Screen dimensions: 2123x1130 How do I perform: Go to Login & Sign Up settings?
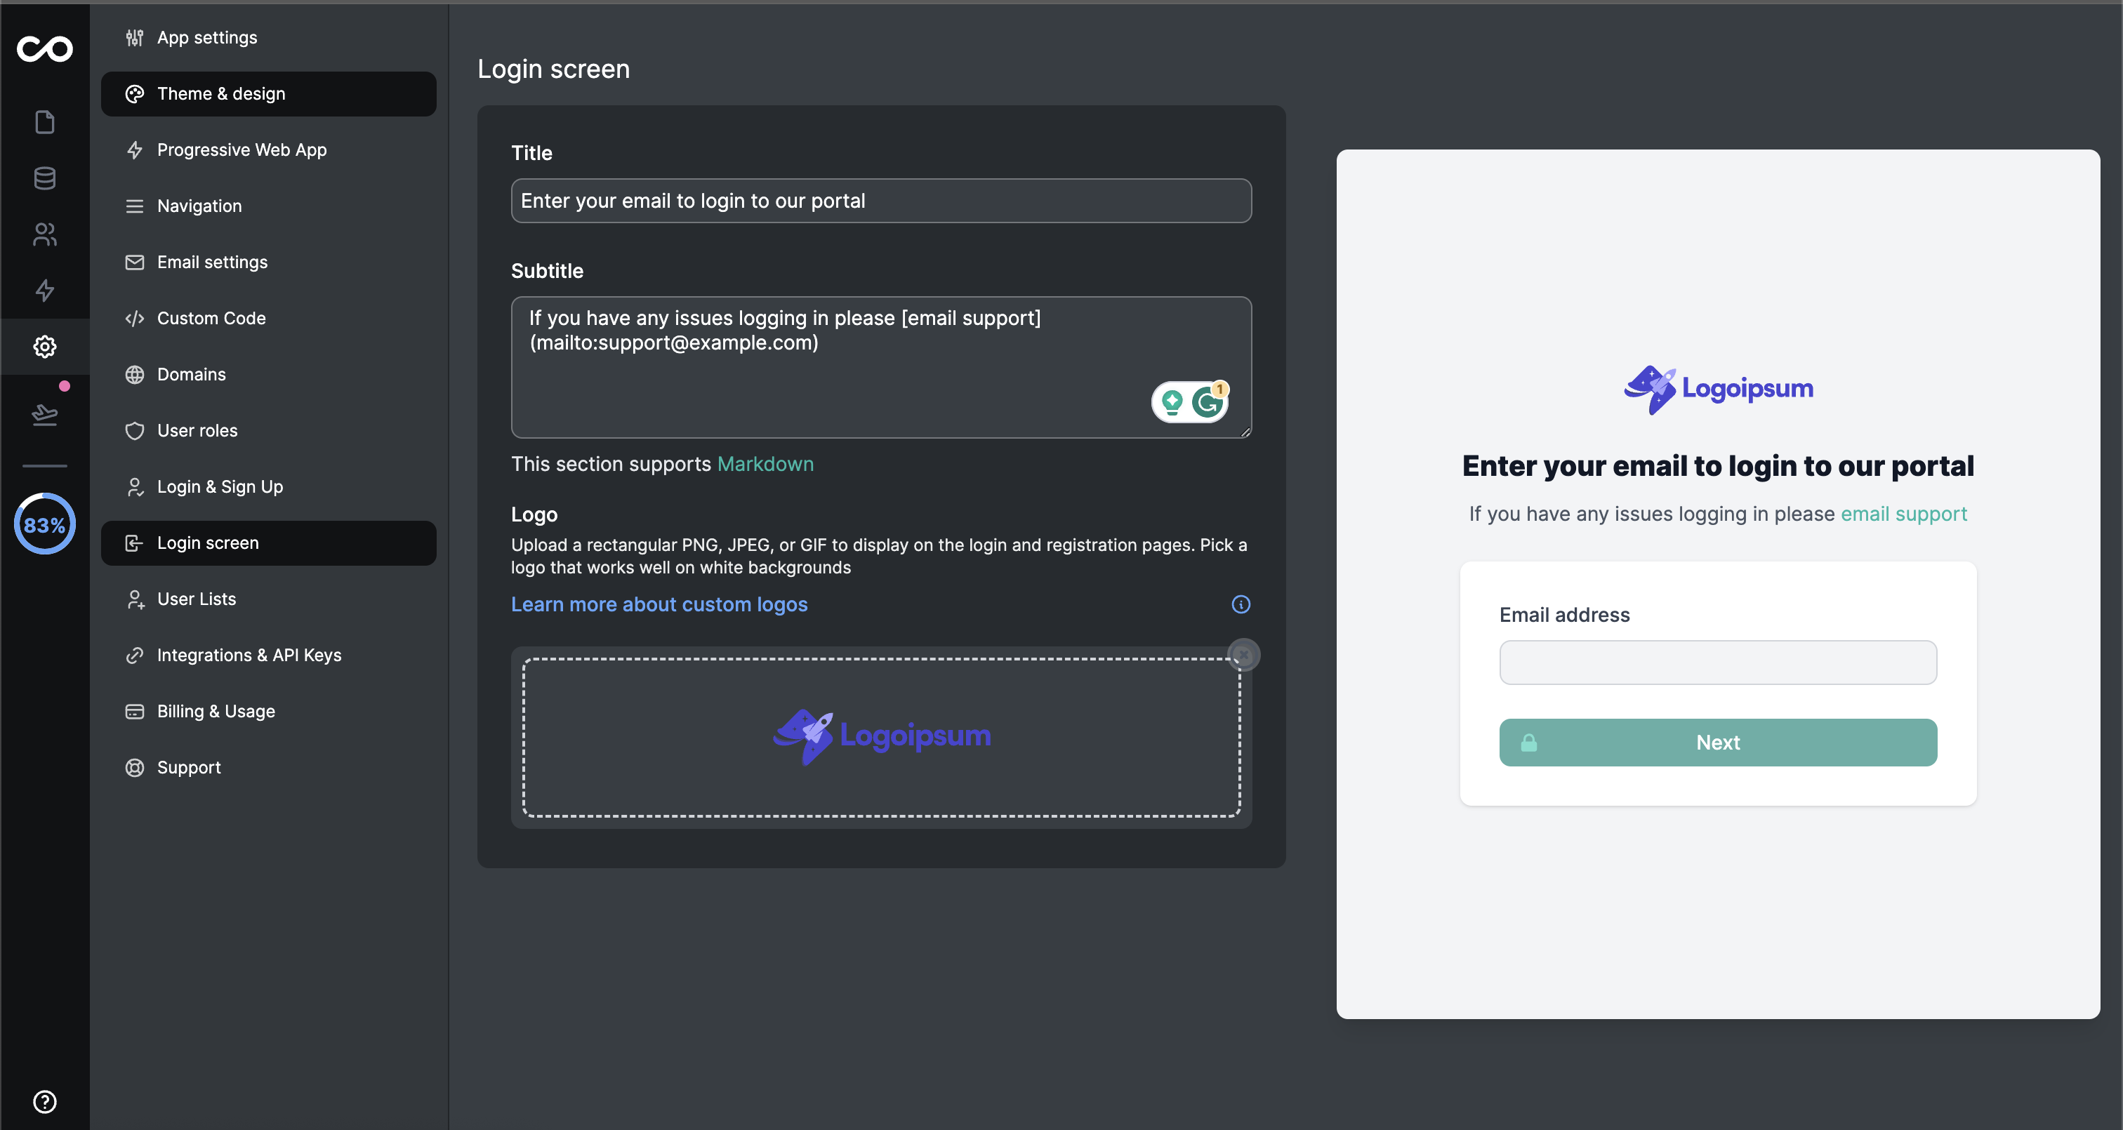[219, 487]
